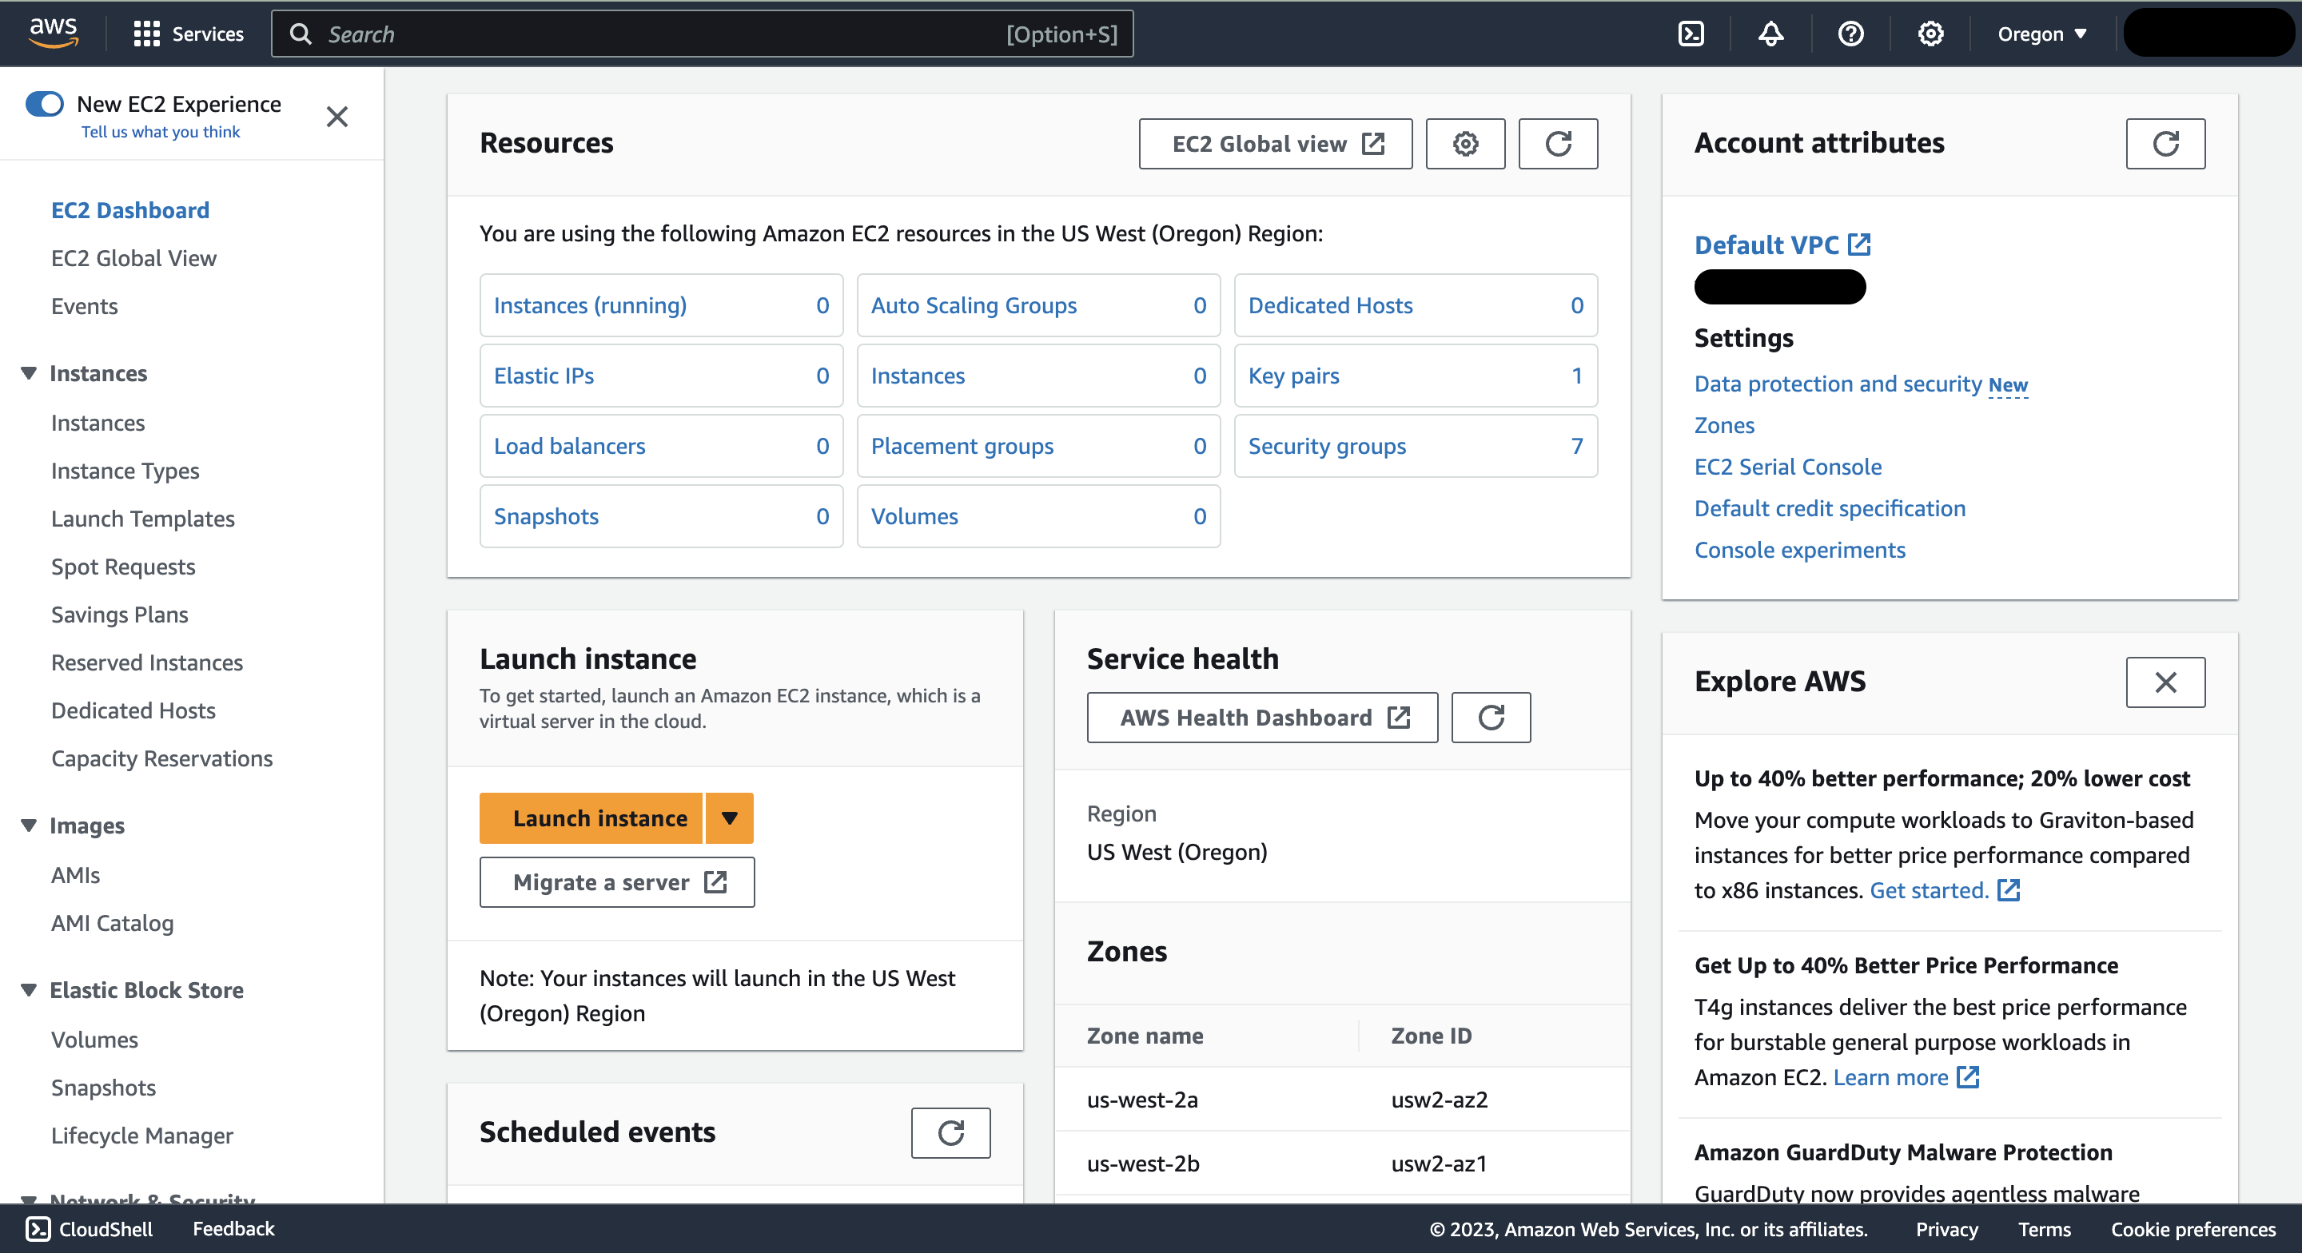Refresh Account attributes panel

2165,144
